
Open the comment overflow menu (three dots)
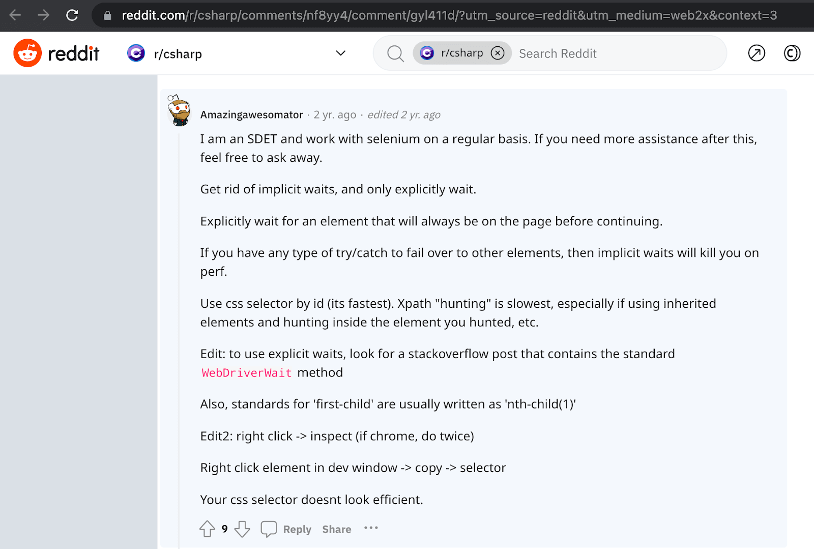tap(371, 528)
